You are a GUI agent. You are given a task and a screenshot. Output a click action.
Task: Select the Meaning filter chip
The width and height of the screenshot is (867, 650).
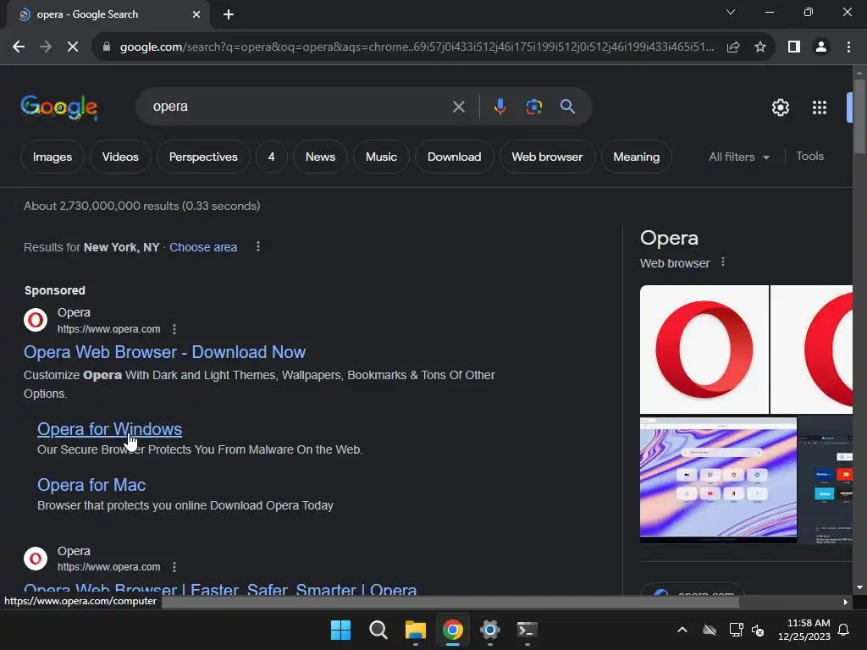[x=636, y=157]
